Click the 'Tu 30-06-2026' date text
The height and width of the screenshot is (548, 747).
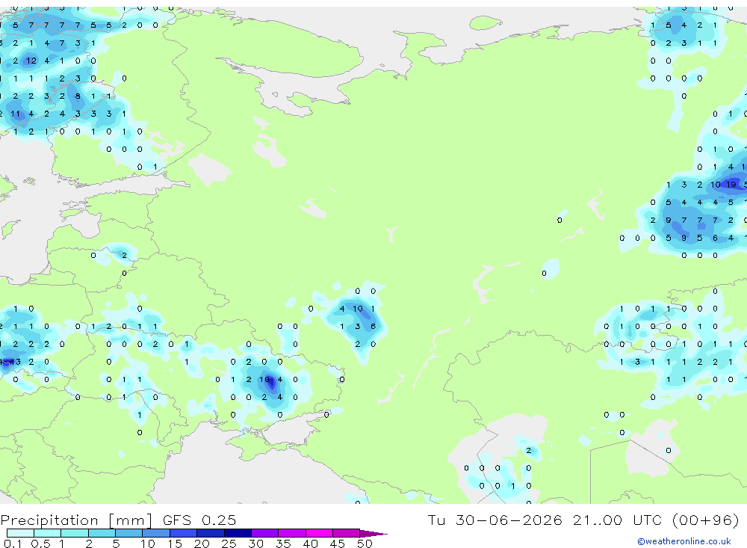[x=495, y=520]
